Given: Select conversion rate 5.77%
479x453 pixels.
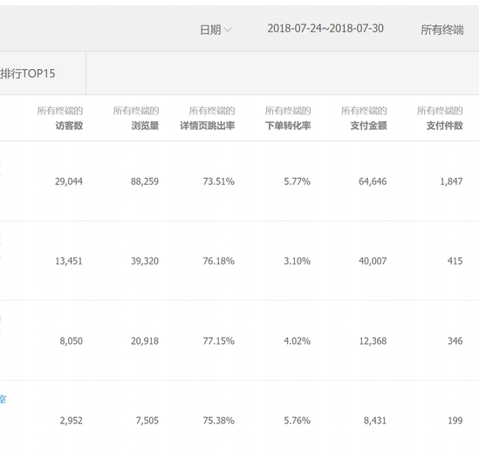Looking at the screenshot, I should click(x=298, y=182).
